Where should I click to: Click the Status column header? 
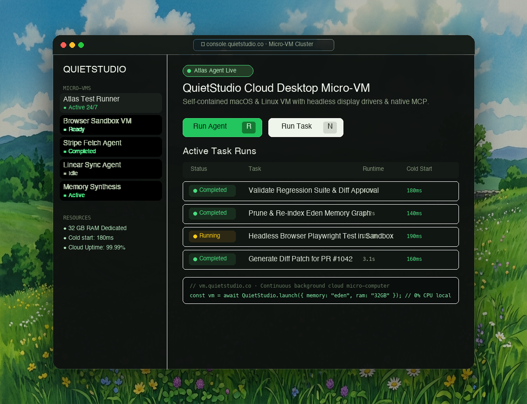coord(199,169)
